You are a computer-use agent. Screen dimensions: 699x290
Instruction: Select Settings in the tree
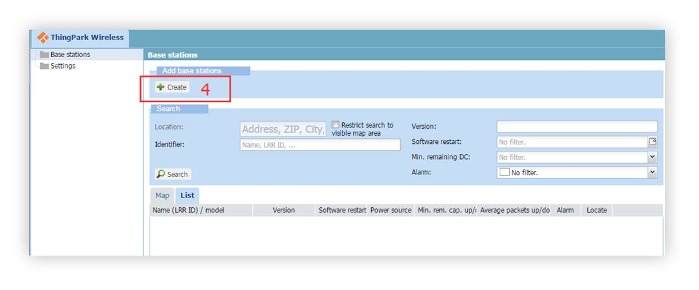(x=63, y=66)
